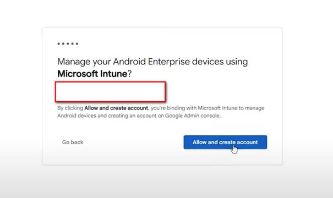This screenshot has height=198, width=333.
Task: Click the "Manage your Android Enterprise devices" heading
Action: (140, 62)
